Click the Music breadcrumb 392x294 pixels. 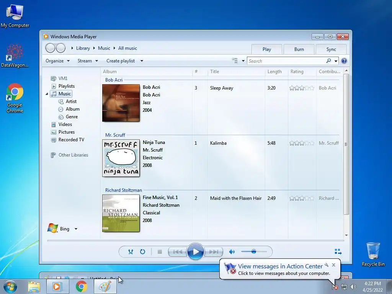tap(104, 48)
